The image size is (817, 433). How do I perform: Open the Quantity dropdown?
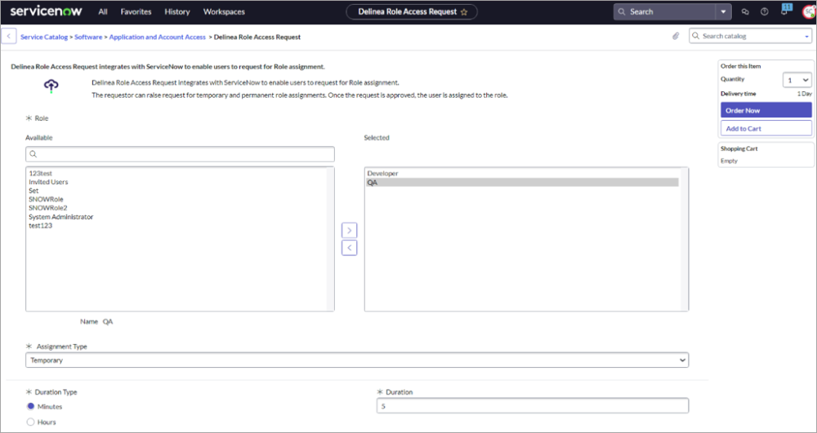(x=797, y=80)
